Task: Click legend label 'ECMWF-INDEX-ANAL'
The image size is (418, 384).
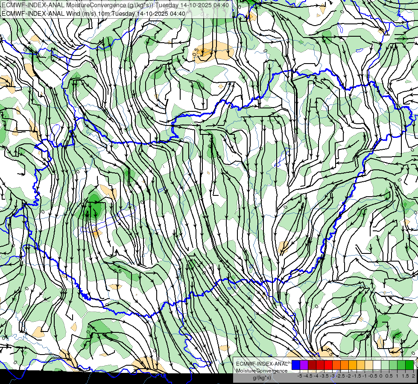Action: (x=262, y=364)
